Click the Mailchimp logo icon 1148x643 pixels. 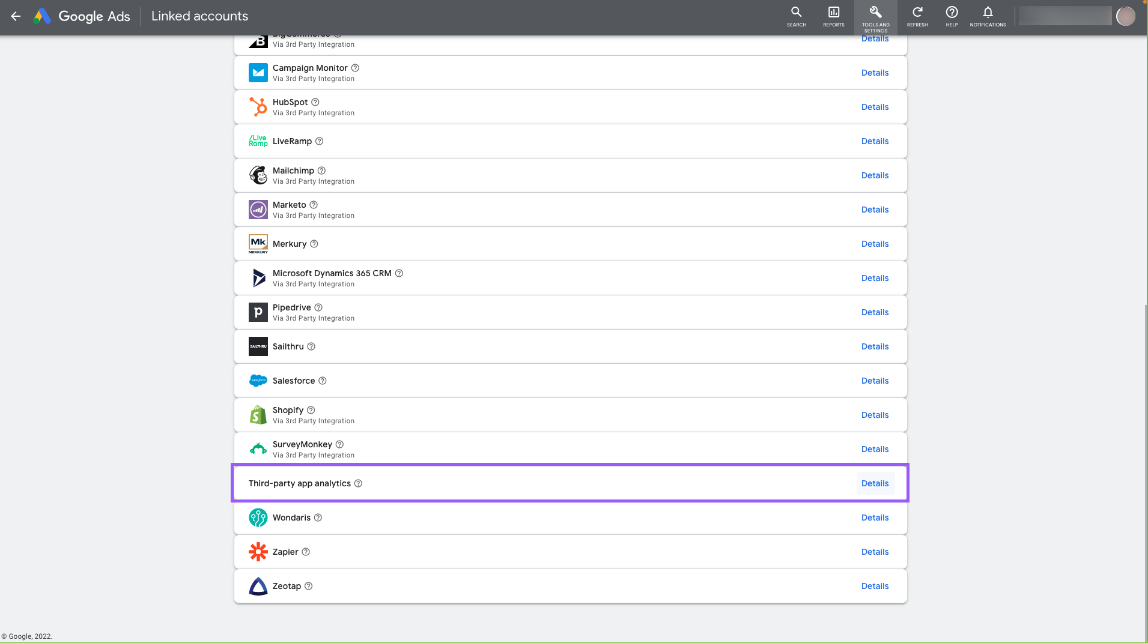[x=258, y=175]
